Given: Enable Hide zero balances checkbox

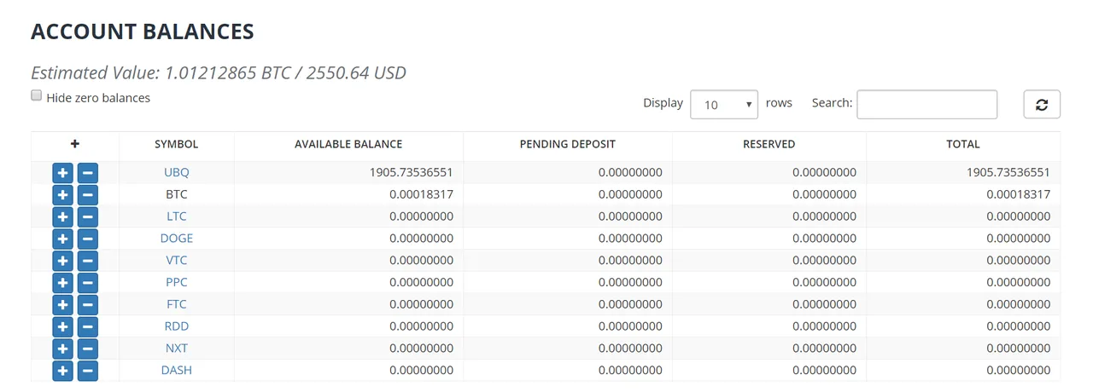Looking at the screenshot, I should 37,96.
